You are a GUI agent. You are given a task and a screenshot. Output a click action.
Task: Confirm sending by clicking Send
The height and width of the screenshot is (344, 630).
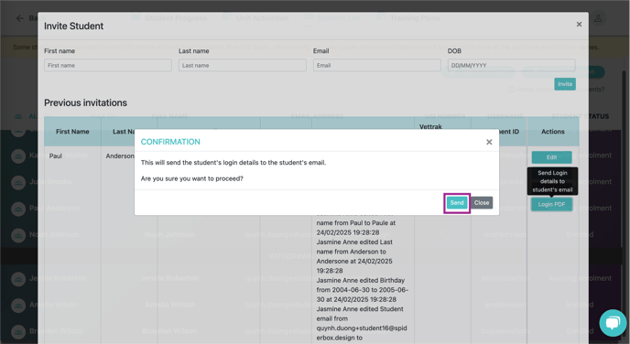click(457, 203)
